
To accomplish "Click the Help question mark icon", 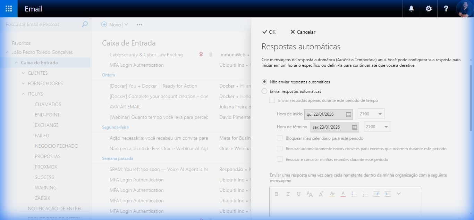I will coord(446,9).
